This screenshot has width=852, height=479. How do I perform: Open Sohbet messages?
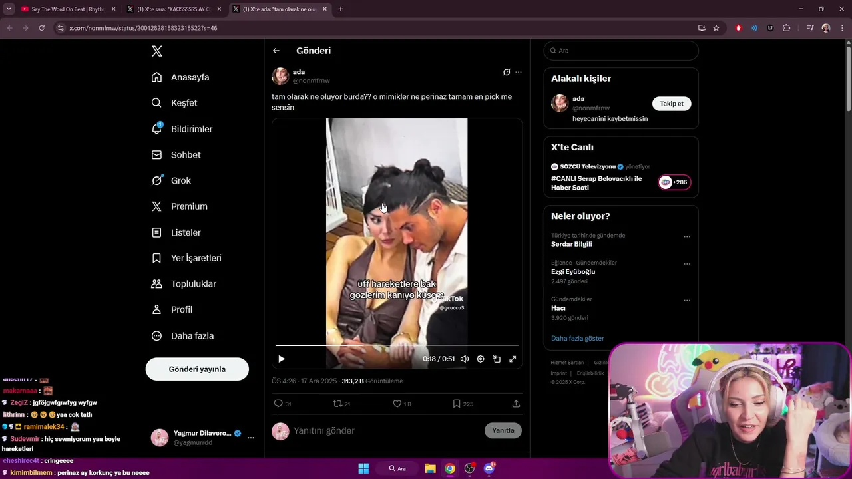(x=176, y=155)
